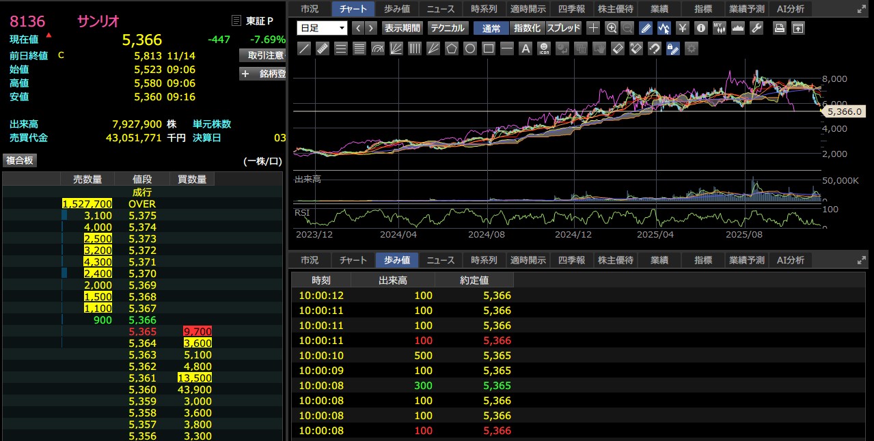Toggle the 指数化 chart mode
The height and width of the screenshot is (441, 874).
[527, 28]
